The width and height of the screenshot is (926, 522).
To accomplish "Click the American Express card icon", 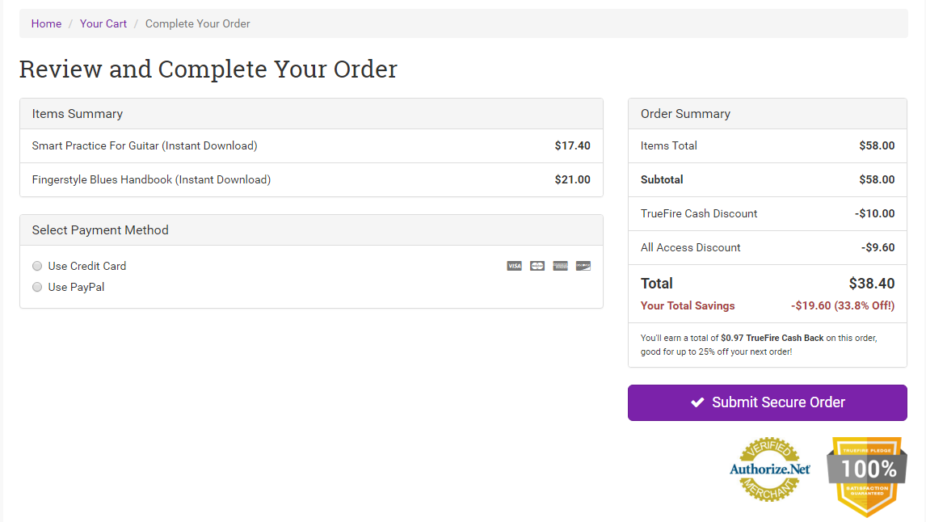I will coord(560,266).
